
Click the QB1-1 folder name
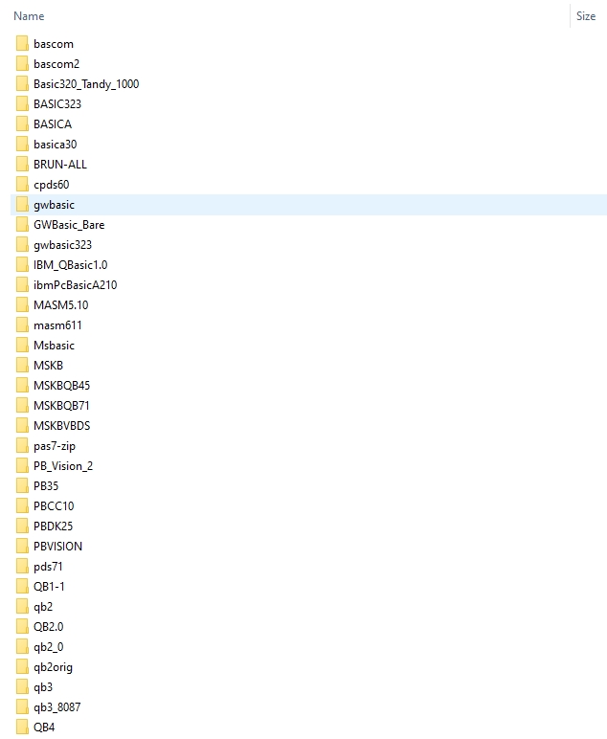pos(49,586)
